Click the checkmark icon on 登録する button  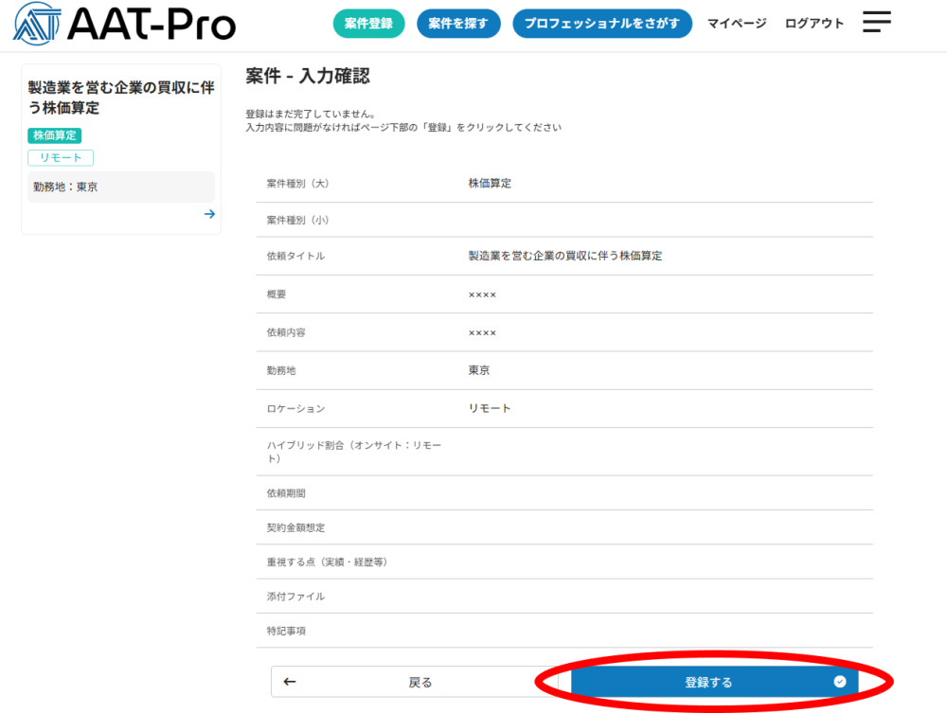[x=839, y=682]
